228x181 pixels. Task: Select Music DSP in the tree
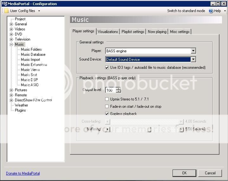click(x=29, y=80)
